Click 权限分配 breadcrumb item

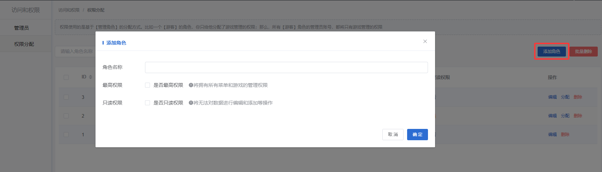(96, 10)
